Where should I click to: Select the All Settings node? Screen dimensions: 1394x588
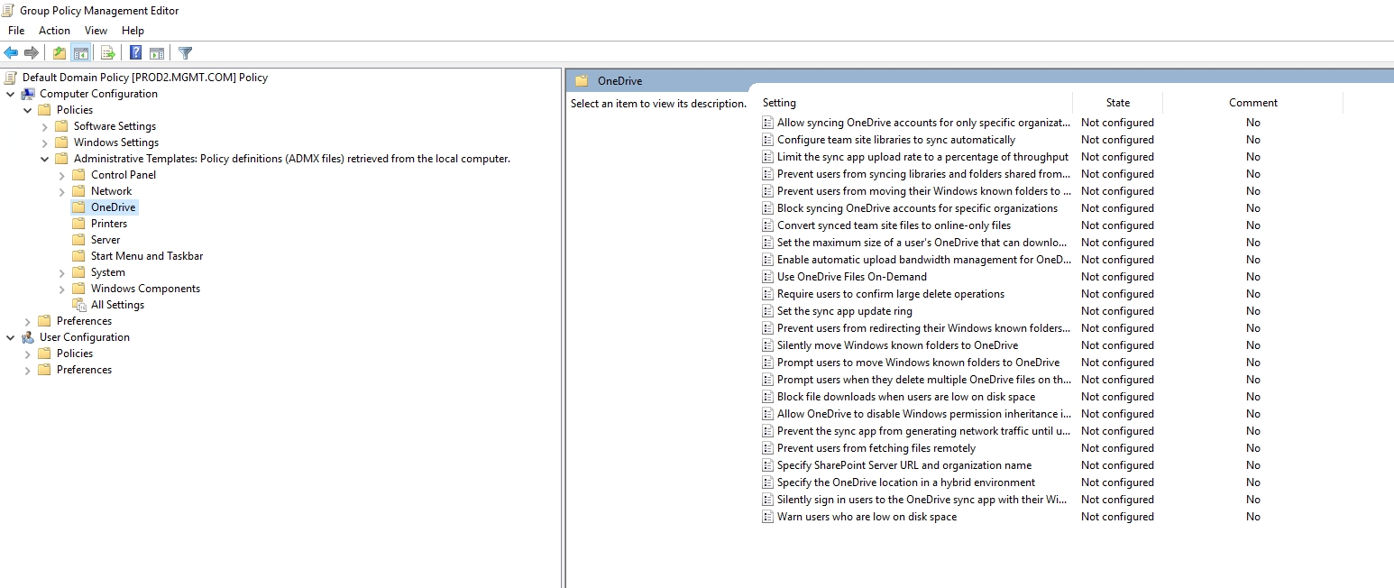click(x=116, y=304)
